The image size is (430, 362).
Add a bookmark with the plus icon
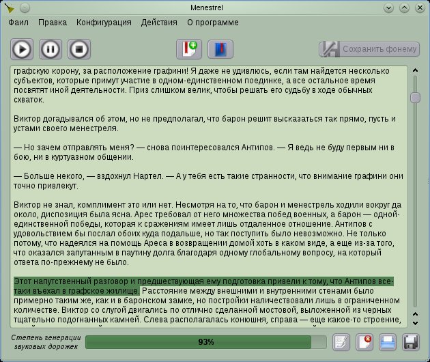point(189,49)
